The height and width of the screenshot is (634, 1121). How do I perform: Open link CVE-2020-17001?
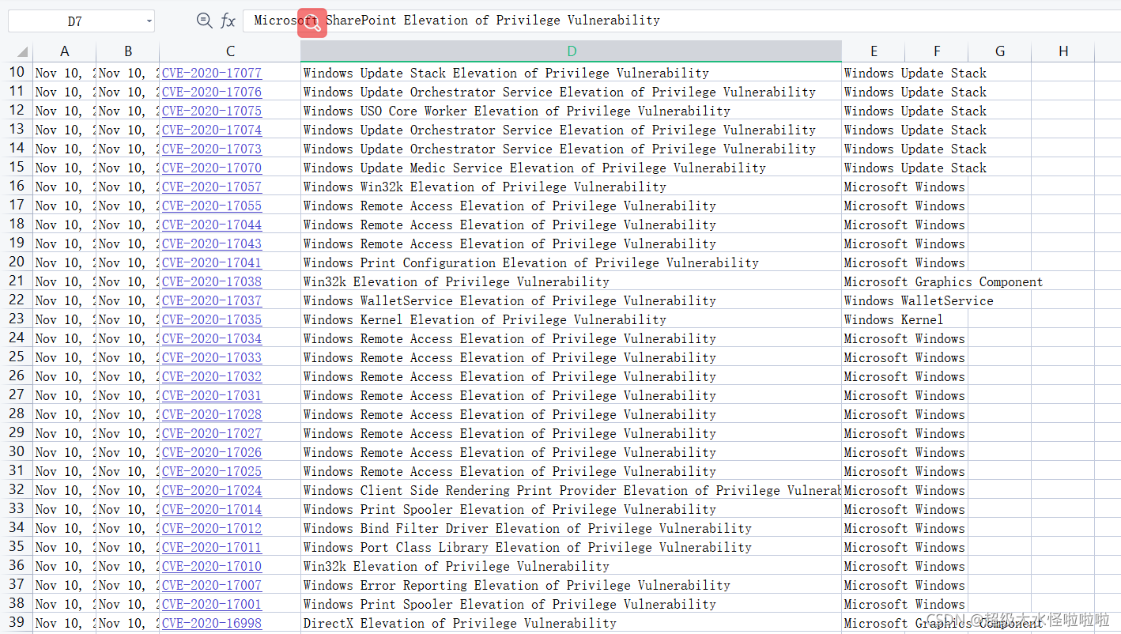[212, 604]
